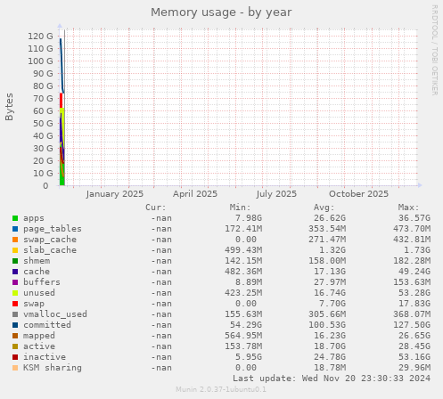
Task: Select the 'swap_cache' legend label
Action: pyautogui.click(x=50, y=240)
